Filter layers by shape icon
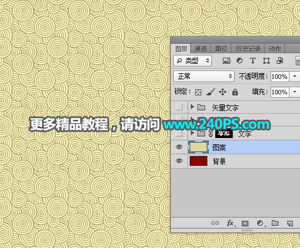This screenshot has width=300, height=248. (x=266, y=61)
